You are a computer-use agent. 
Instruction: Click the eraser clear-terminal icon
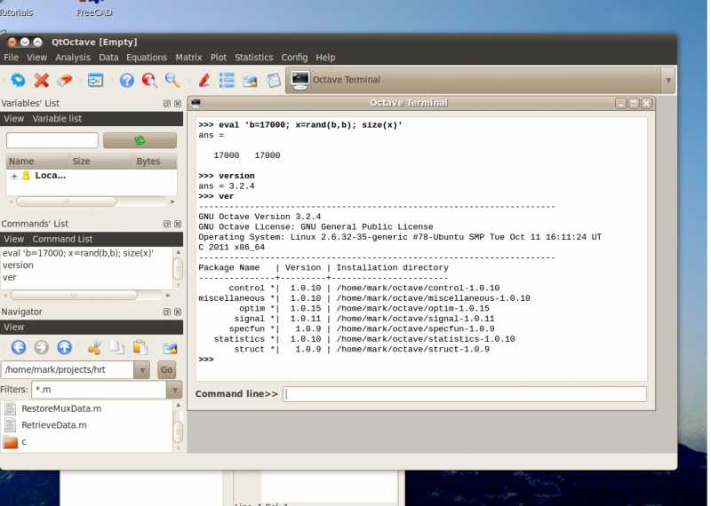tap(64, 80)
